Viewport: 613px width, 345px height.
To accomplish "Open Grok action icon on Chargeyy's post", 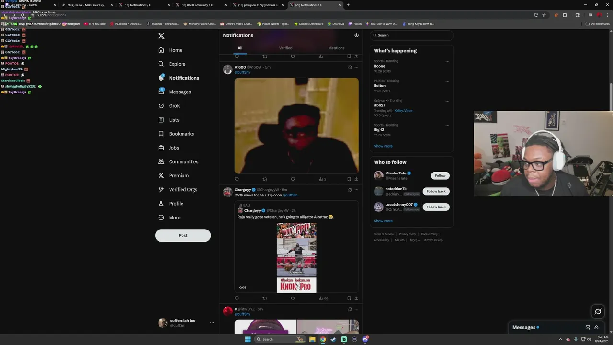I will click(350, 190).
